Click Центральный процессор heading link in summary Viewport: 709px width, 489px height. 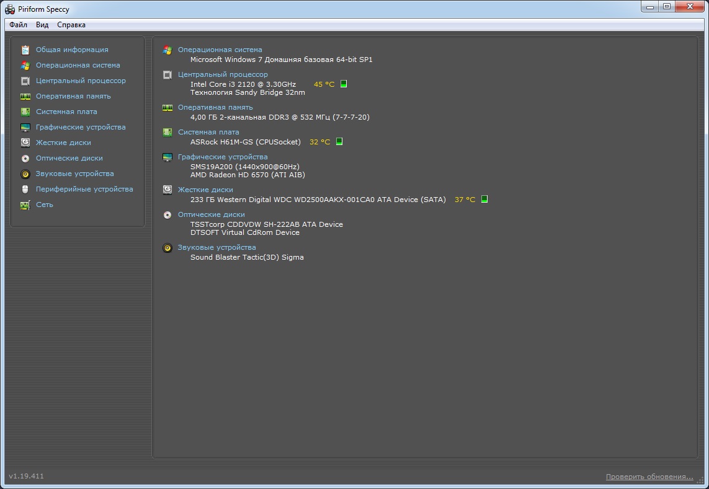[x=223, y=74]
